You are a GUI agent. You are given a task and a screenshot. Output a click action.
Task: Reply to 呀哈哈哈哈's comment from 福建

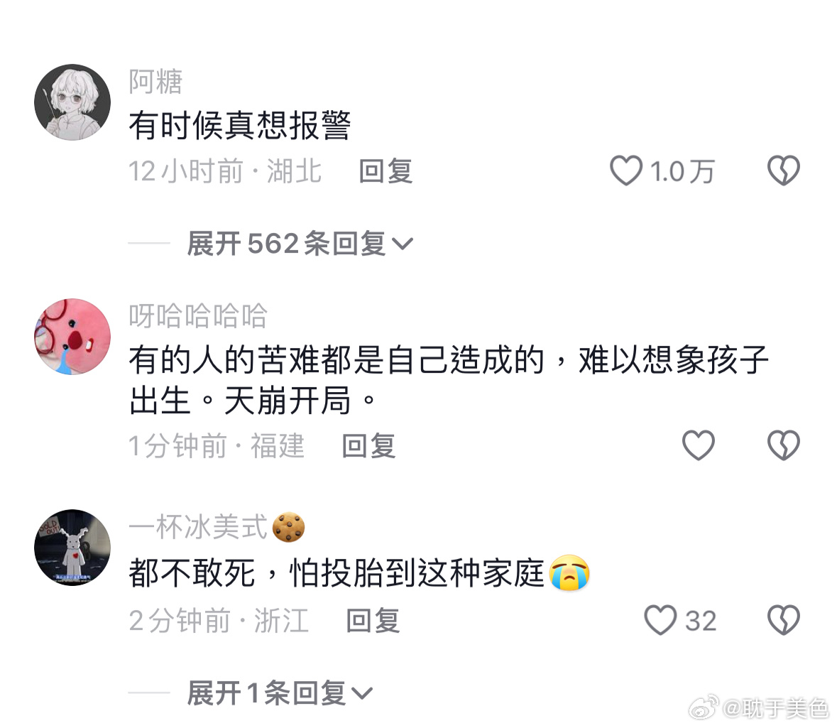[x=368, y=445]
